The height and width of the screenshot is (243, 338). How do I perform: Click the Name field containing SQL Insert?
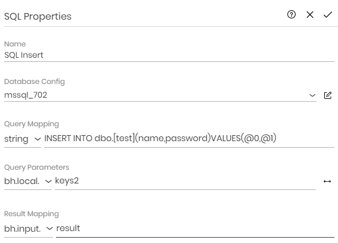[169, 55]
